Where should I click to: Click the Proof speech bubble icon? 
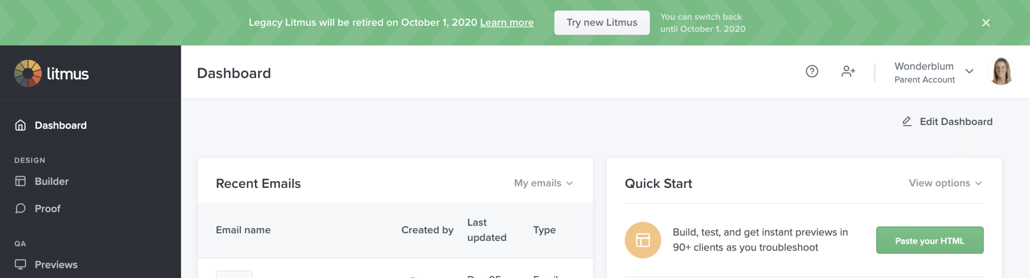20,208
